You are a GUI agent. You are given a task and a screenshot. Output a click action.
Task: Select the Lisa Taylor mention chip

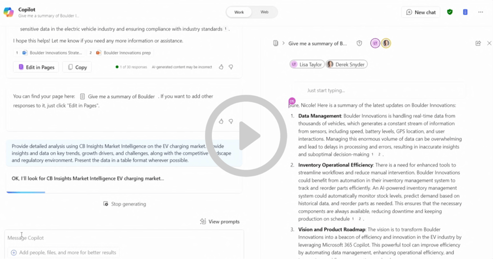click(307, 64)
